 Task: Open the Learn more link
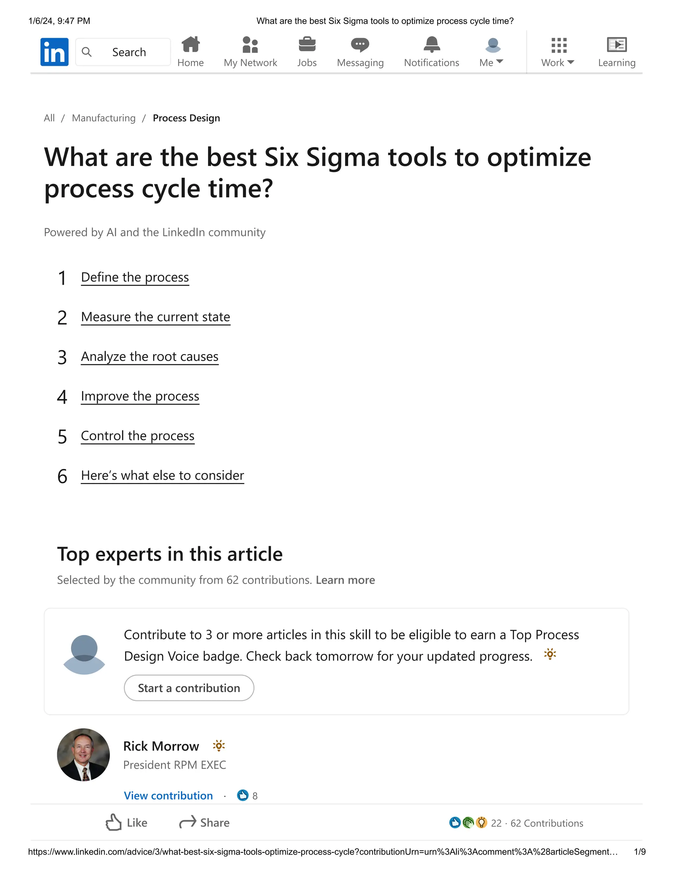pos(345,580)
